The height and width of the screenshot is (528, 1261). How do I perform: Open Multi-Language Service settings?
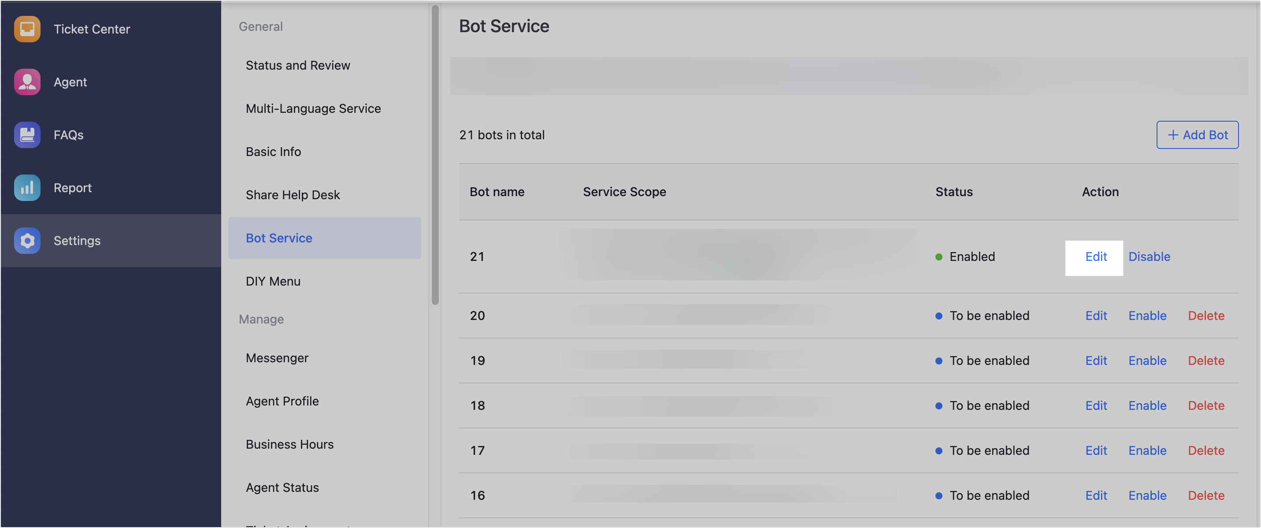pos(313,108)
